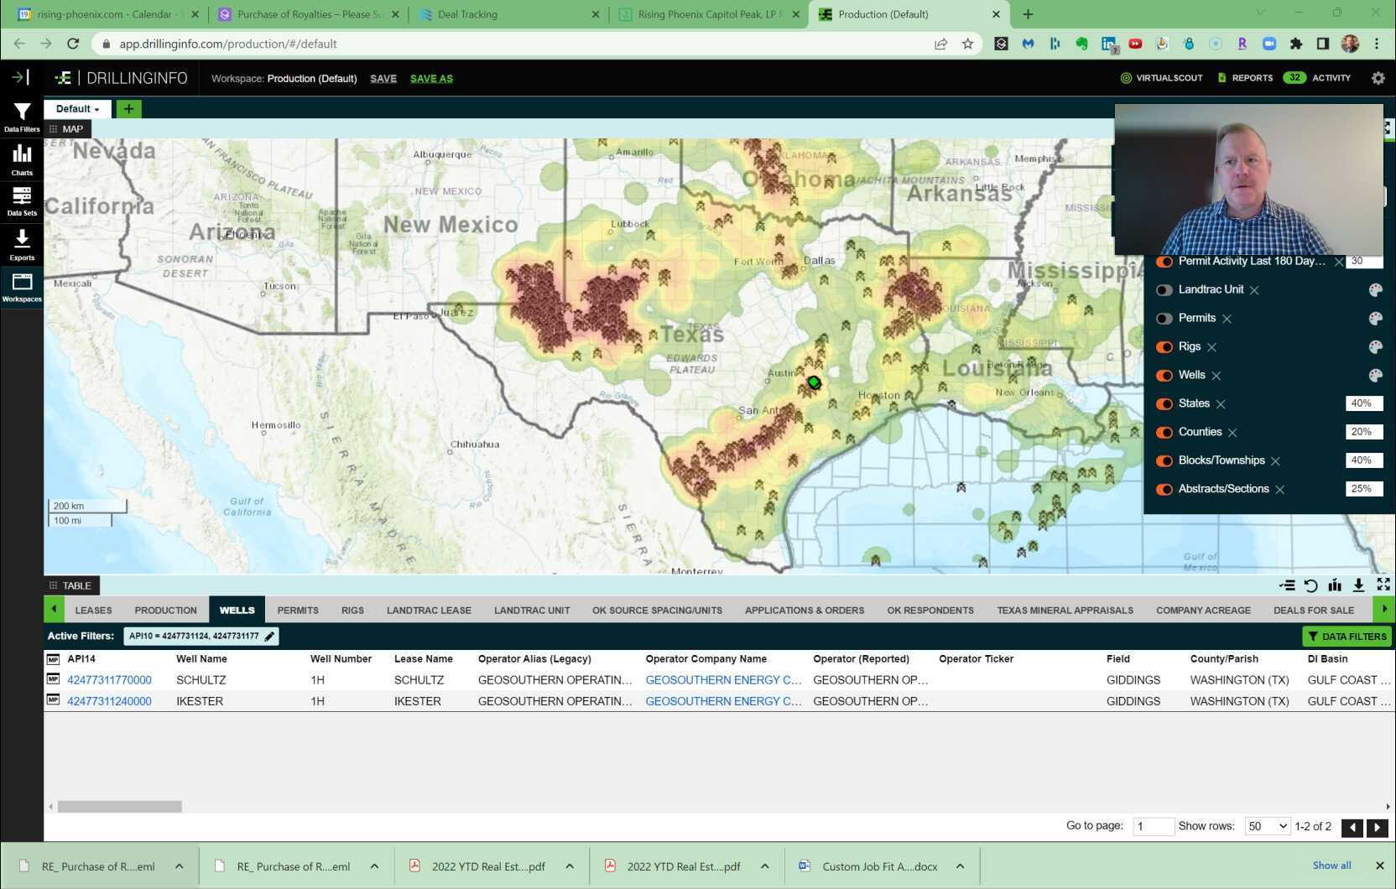Open well API 42477311770000 link

[x=109, y=680]
